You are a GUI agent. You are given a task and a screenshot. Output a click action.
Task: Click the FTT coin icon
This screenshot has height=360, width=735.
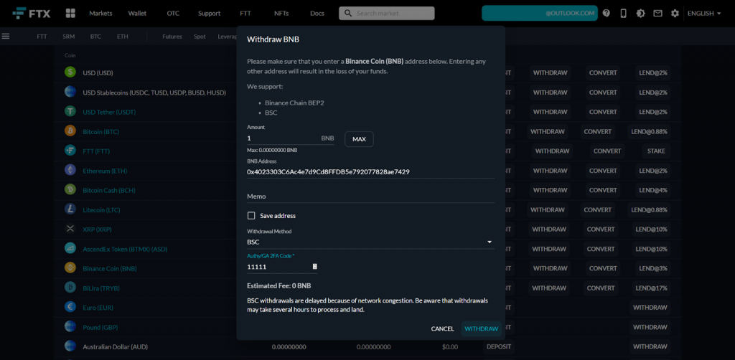coord(70,151)
